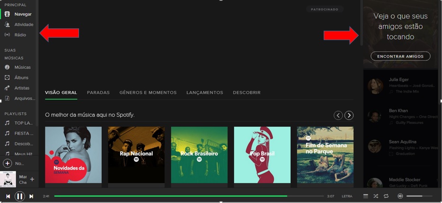
Task: Open the play queue icon
Action: (366, 196)
